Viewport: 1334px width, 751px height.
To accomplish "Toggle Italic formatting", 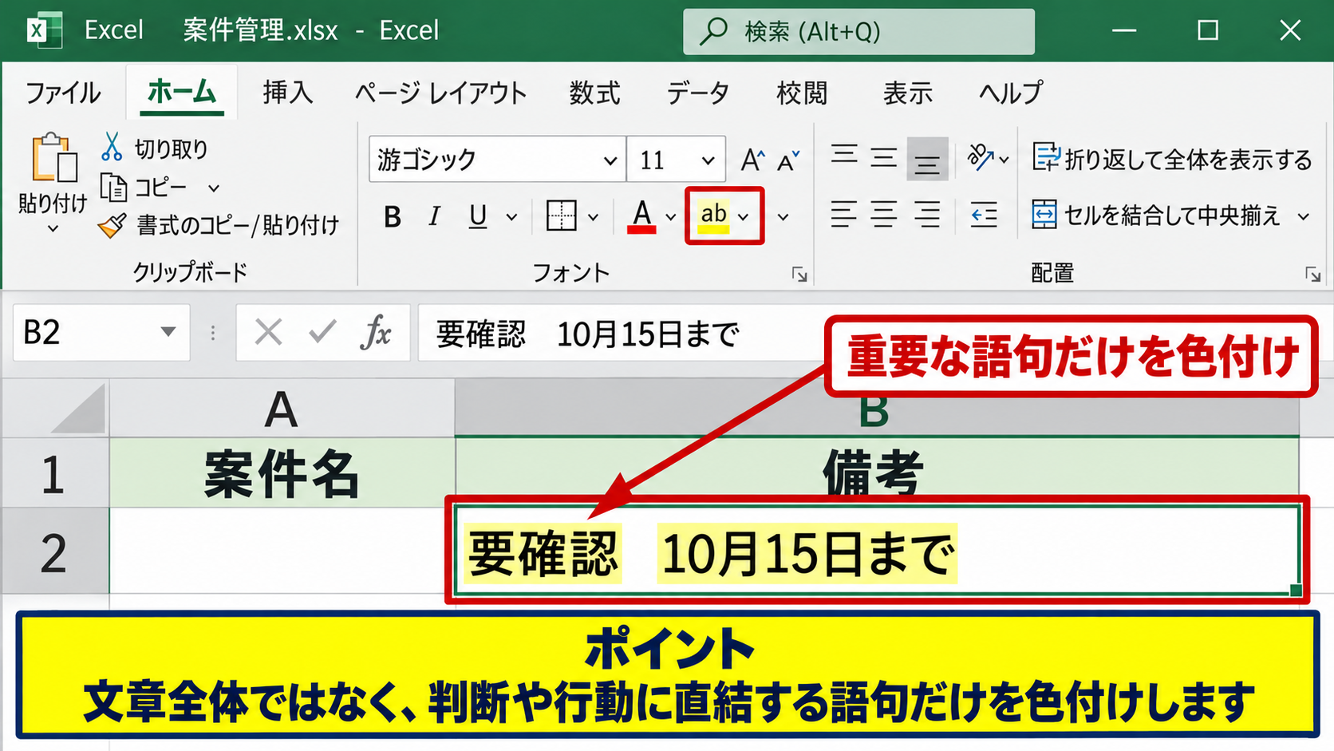I will (x=434, y=216).
